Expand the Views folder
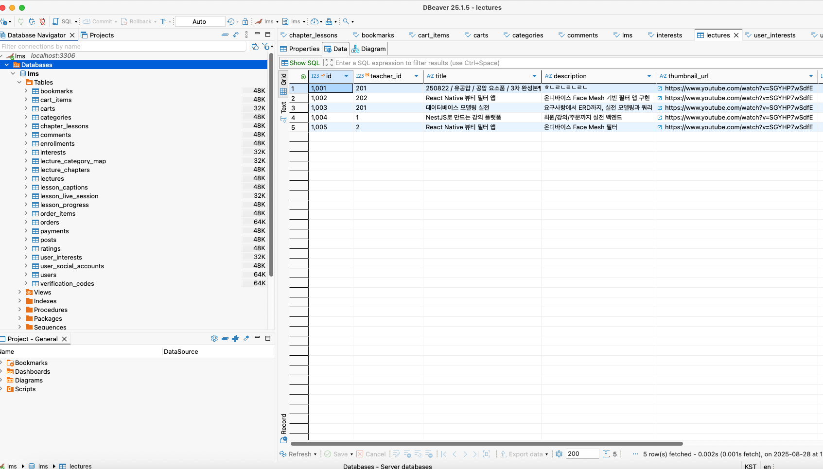823x469 pixels. point(20,292)
